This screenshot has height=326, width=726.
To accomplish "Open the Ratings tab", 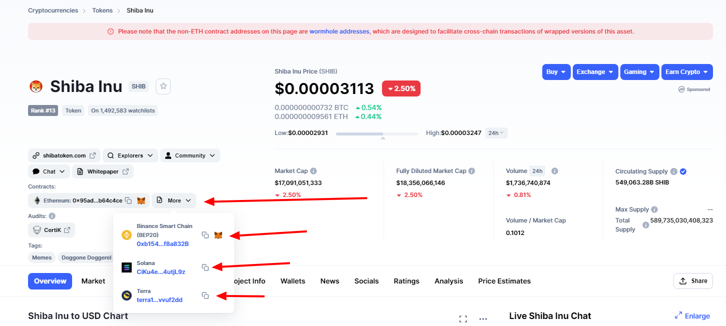I will (407, 281).
